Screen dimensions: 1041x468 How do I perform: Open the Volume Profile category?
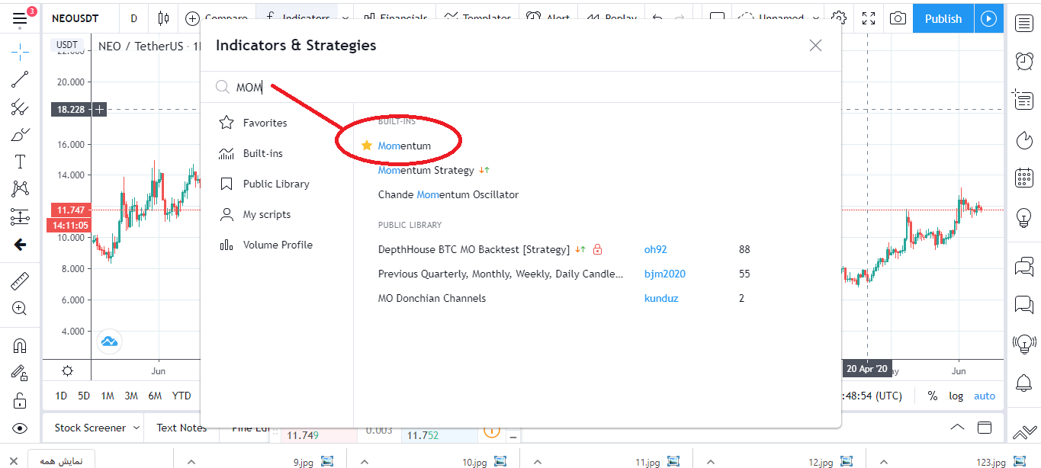[x=266, y=245]
